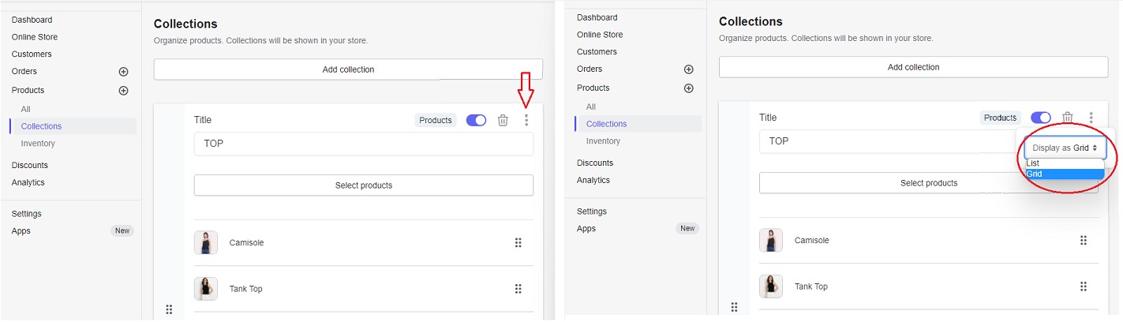Viewport: 1123px width, 322px height.
Task: Click collection drag handle at bottom of left panel
Action: click(x=169, y=309)
